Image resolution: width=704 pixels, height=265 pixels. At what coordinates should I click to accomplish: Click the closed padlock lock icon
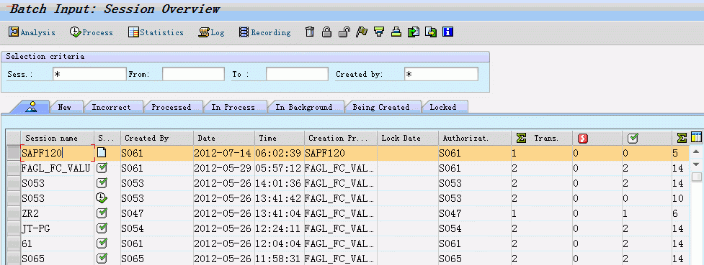pos(327,32)
